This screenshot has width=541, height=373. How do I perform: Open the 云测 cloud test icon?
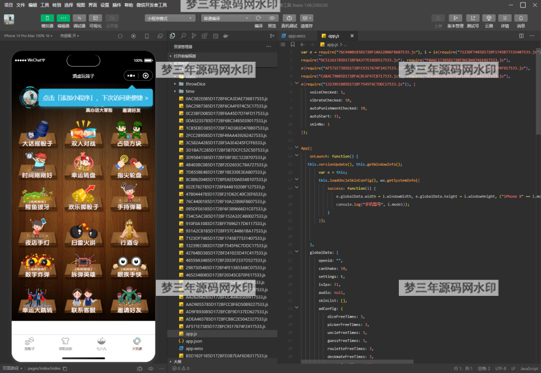(489, 18)
